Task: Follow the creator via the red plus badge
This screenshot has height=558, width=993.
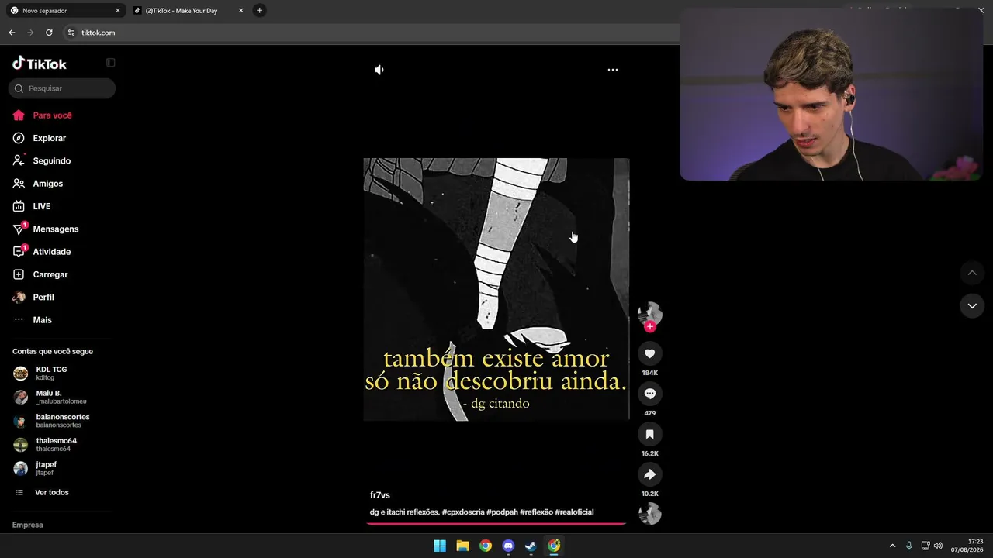Action: coord(650,326)
